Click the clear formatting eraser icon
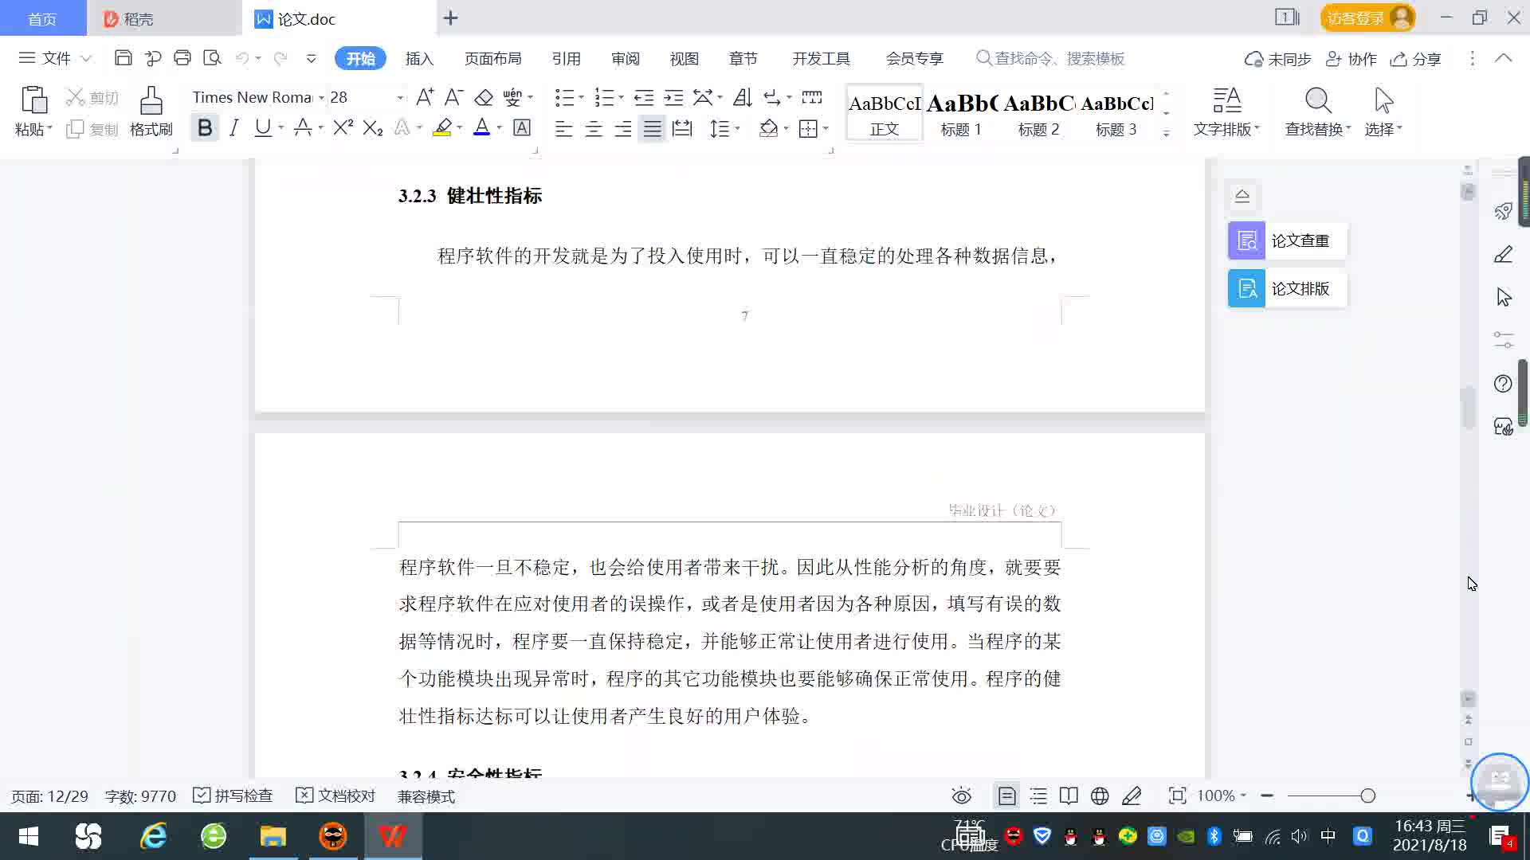Screen dimensions: 1530x860 [484, 98]
